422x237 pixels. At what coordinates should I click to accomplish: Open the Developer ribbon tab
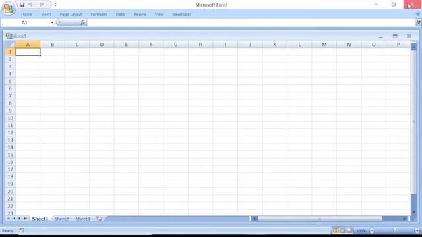181,14
